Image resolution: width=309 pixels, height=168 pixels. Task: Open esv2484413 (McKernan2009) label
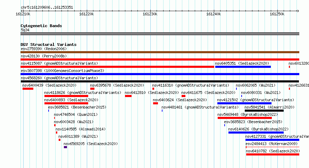[272, 144]
